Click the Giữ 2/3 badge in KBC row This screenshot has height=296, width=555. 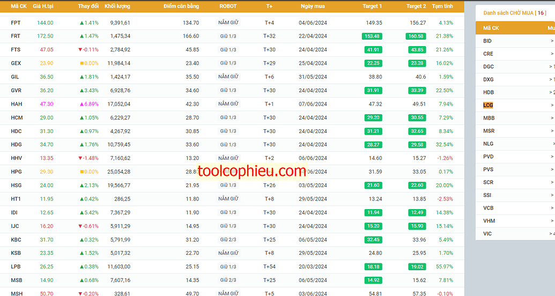[228, 240]
